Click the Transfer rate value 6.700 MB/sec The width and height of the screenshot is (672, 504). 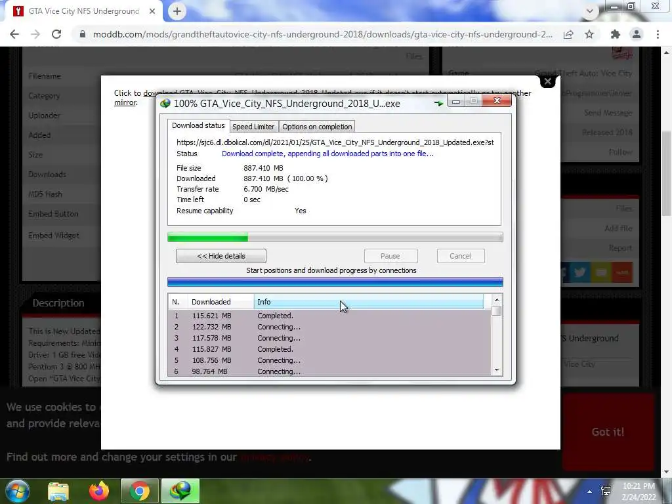266,189
